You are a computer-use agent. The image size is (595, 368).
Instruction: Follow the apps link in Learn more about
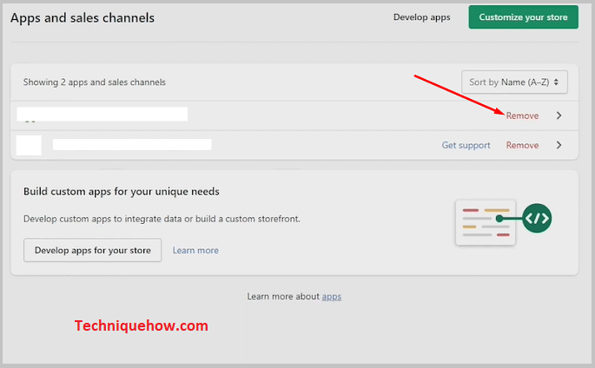(332, 297)
